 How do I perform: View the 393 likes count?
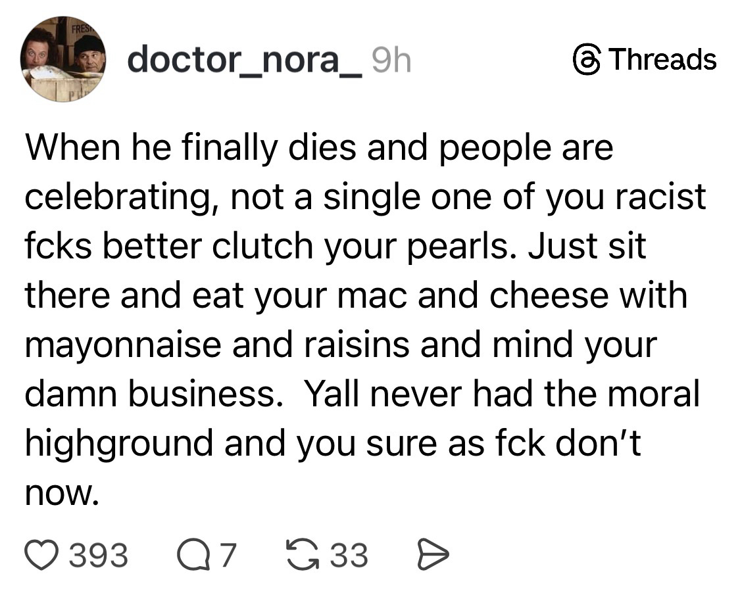(x=99, y=554)
